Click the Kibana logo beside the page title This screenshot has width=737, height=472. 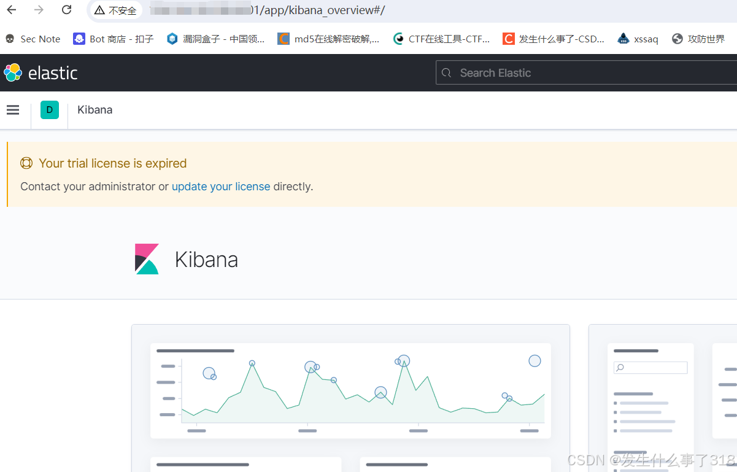click(x=147, y=259)
